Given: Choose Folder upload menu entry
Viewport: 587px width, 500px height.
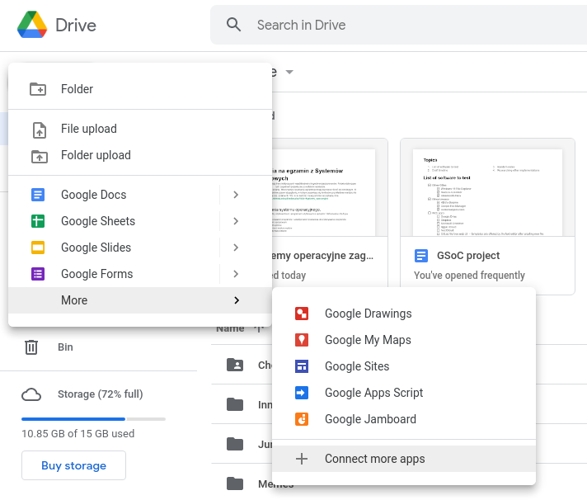Looking at the screenshot, I should click(96, 155).
